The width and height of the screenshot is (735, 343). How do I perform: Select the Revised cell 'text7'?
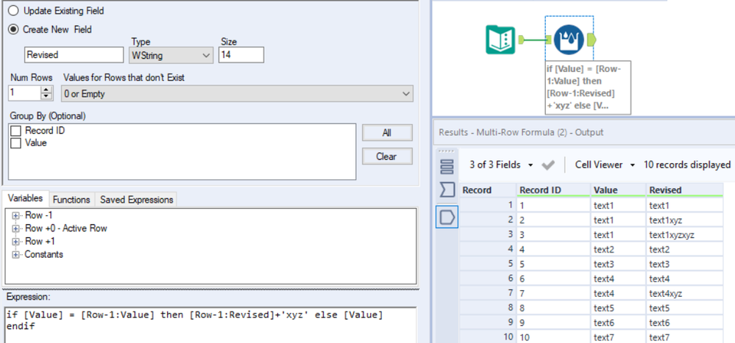684,337
